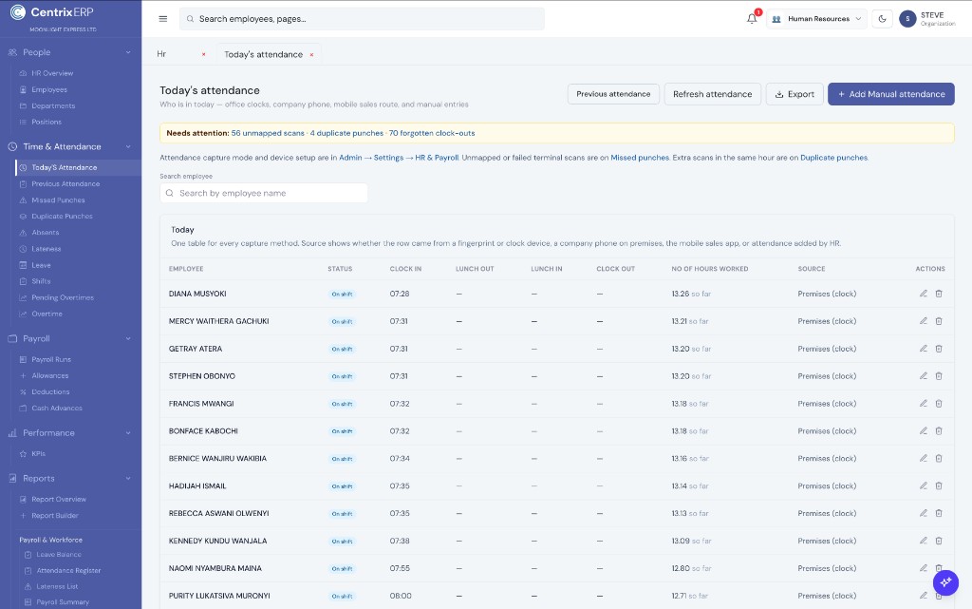
Task: Delete BONFACE KABOCHI attendance with trash icon
Action: click(939, 430)
